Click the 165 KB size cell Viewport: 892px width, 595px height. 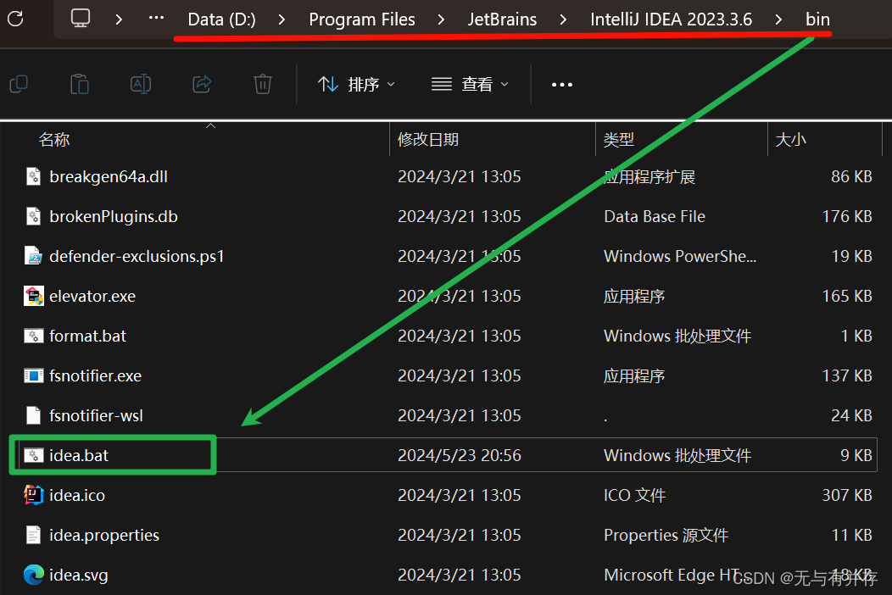pyautogui.click(x=846, y=296)
